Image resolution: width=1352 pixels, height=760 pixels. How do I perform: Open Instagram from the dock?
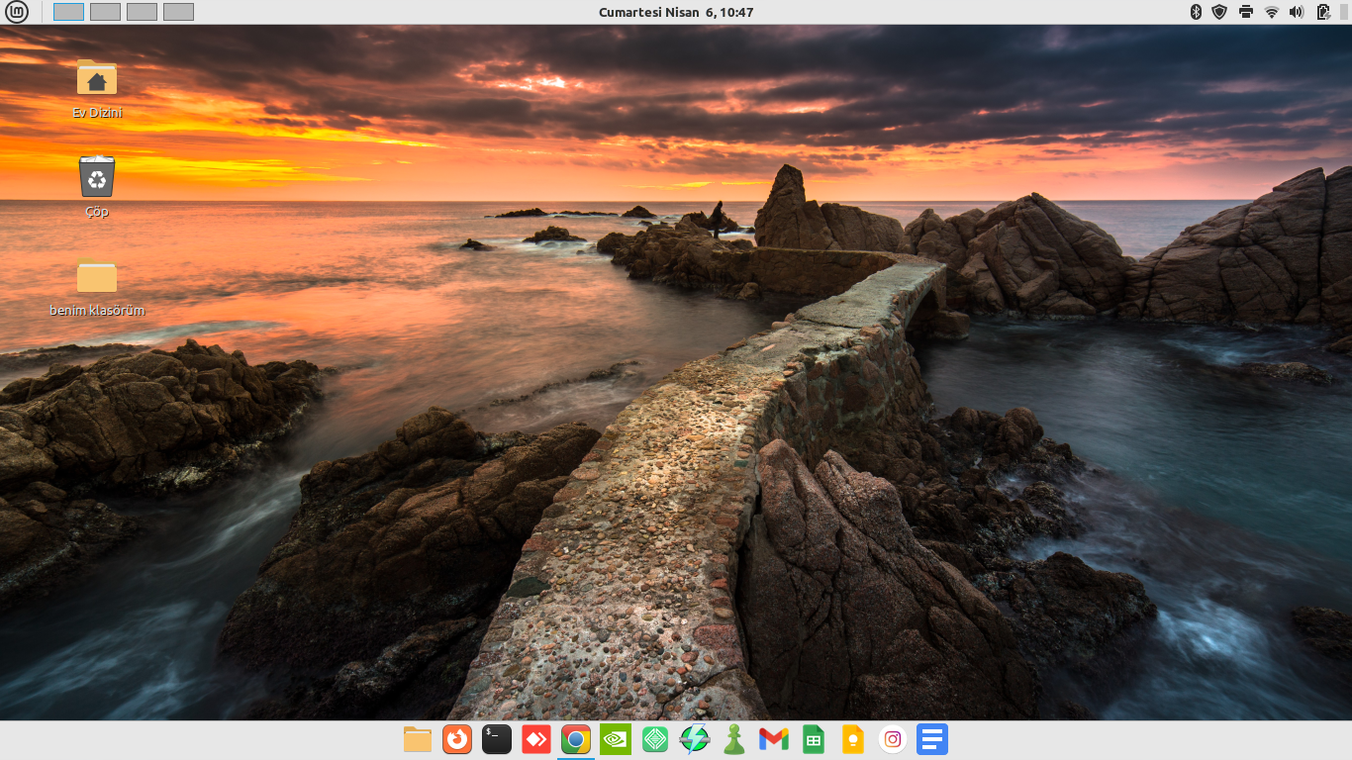coord(893,739)
